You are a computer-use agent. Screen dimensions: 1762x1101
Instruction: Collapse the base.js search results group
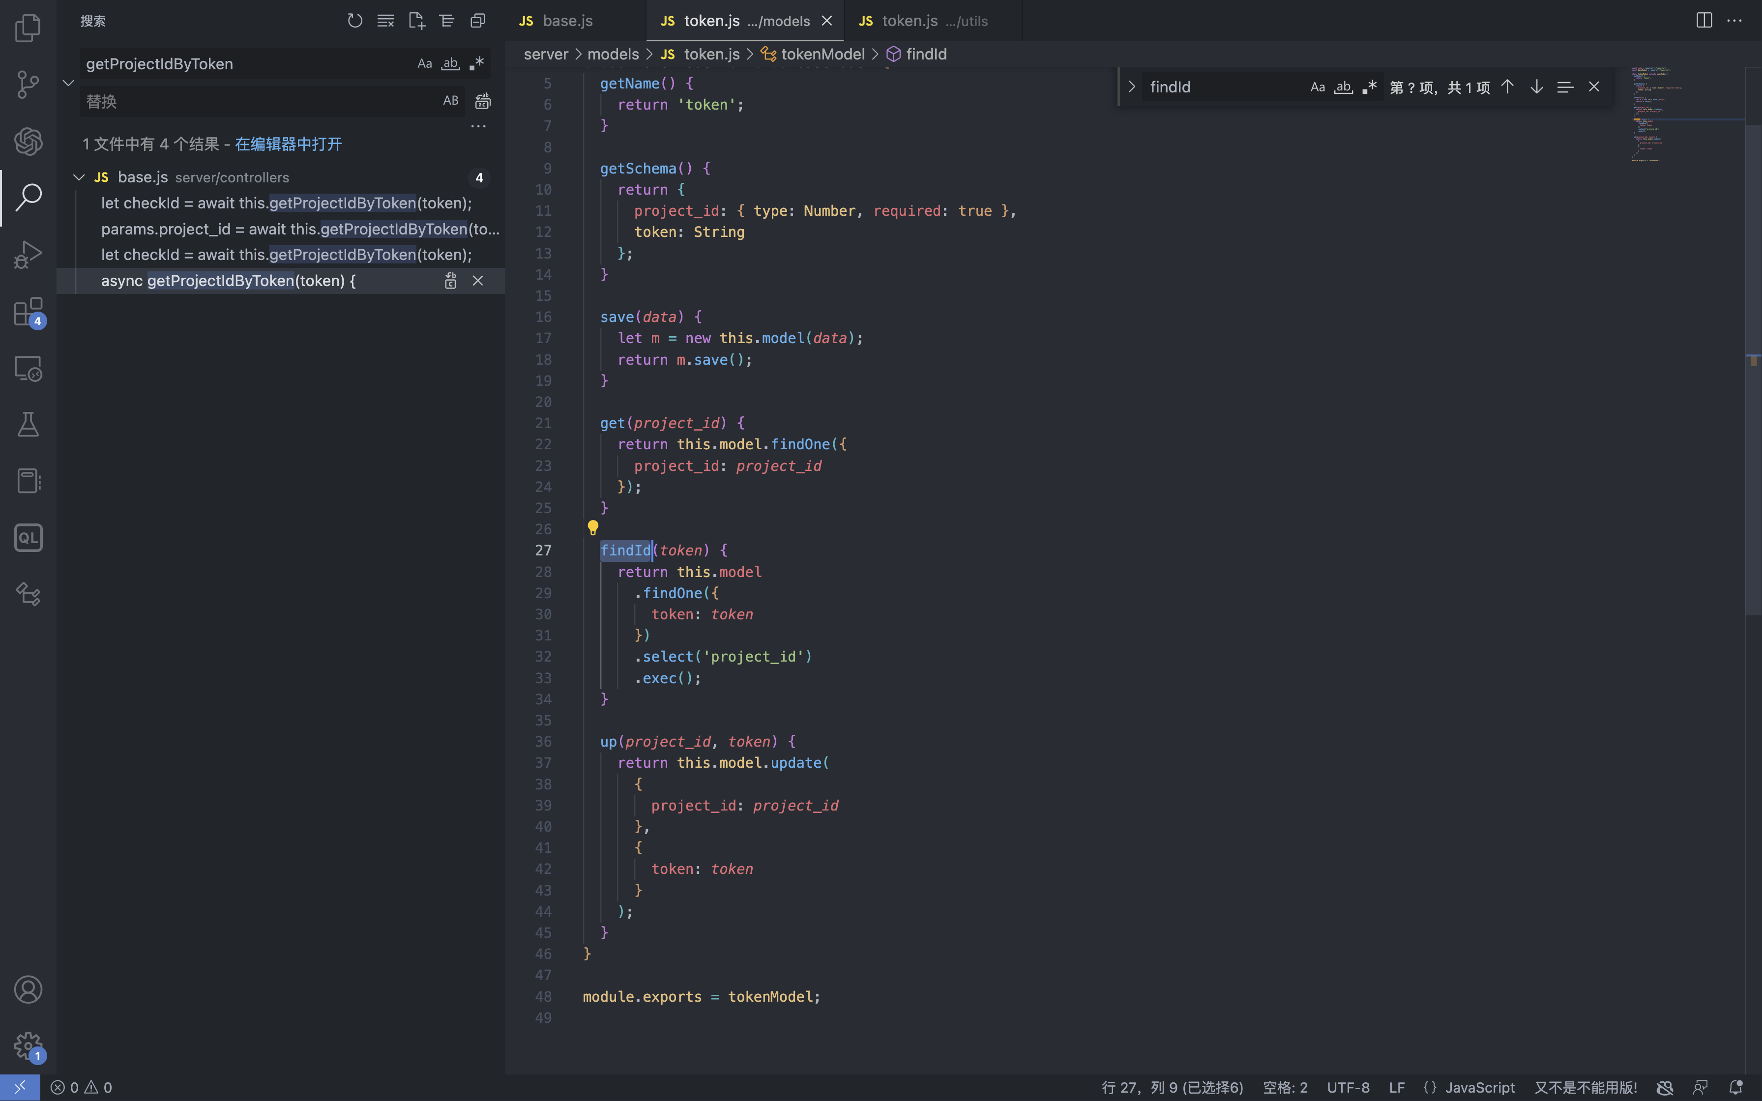[x=79, y=177]
